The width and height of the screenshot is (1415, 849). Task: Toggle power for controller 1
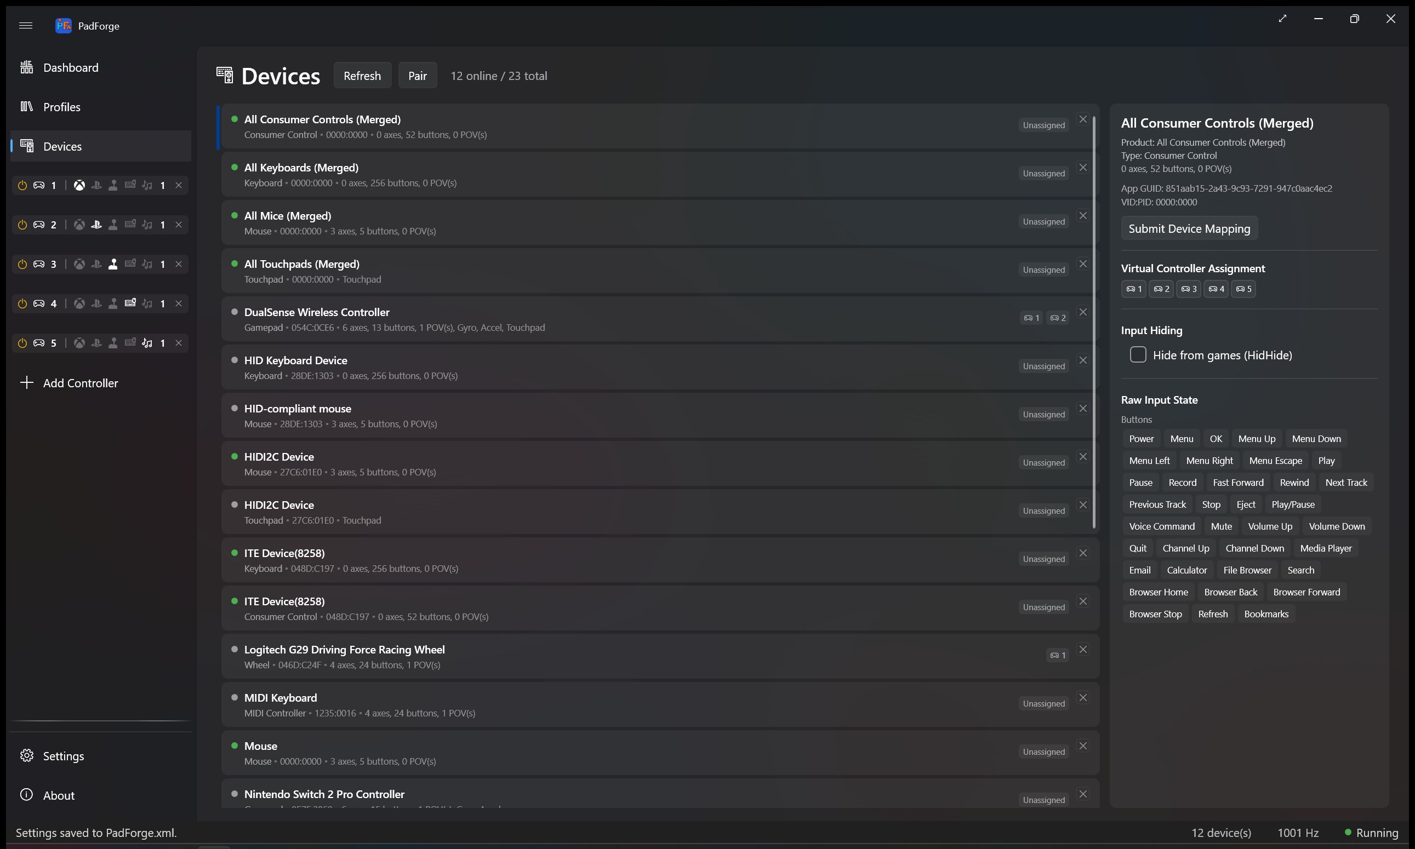[x=22, y=185]
